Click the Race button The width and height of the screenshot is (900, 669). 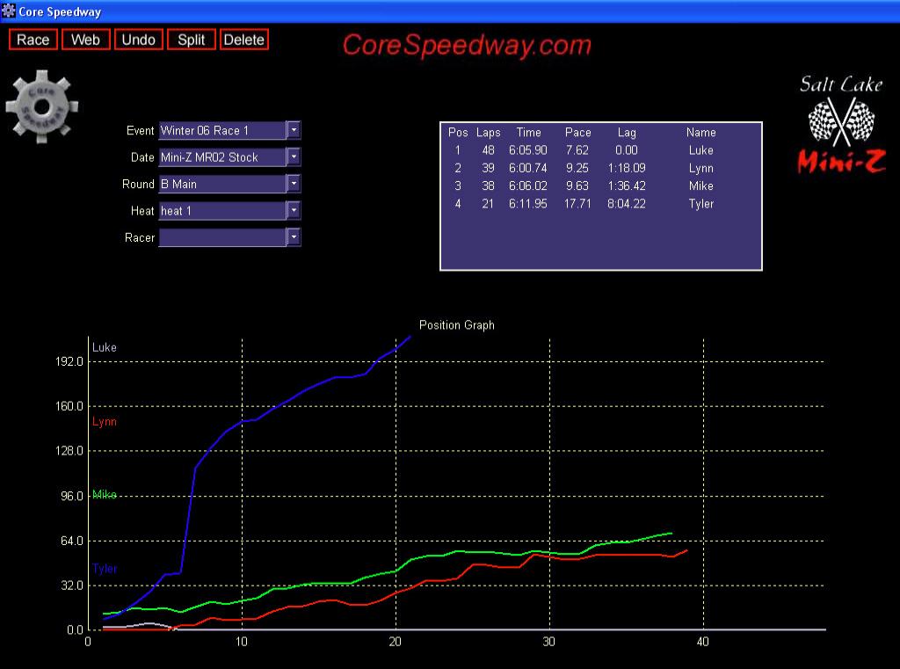[x=33, y=40]
